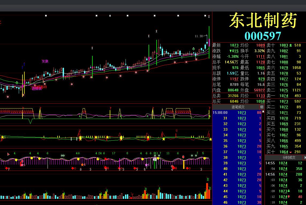Select the tick row 46 with volume 30
The width and height of the screenshot is (306, 205).
coord(237,202)
